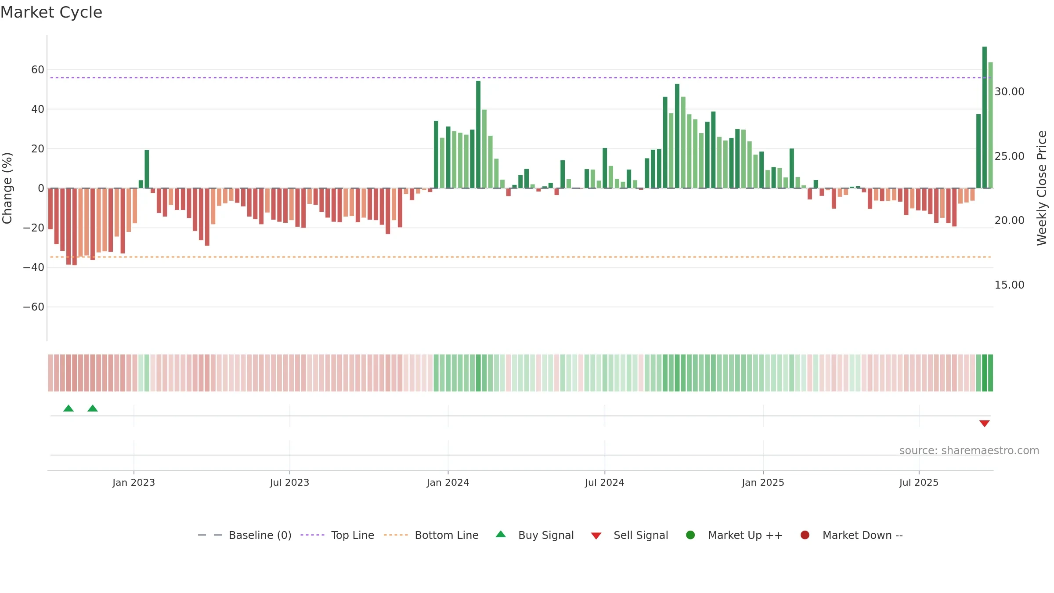Click the 25.00 price axis value
This screenshot has width=1054, height=593.
click(x=1009, y=156)
